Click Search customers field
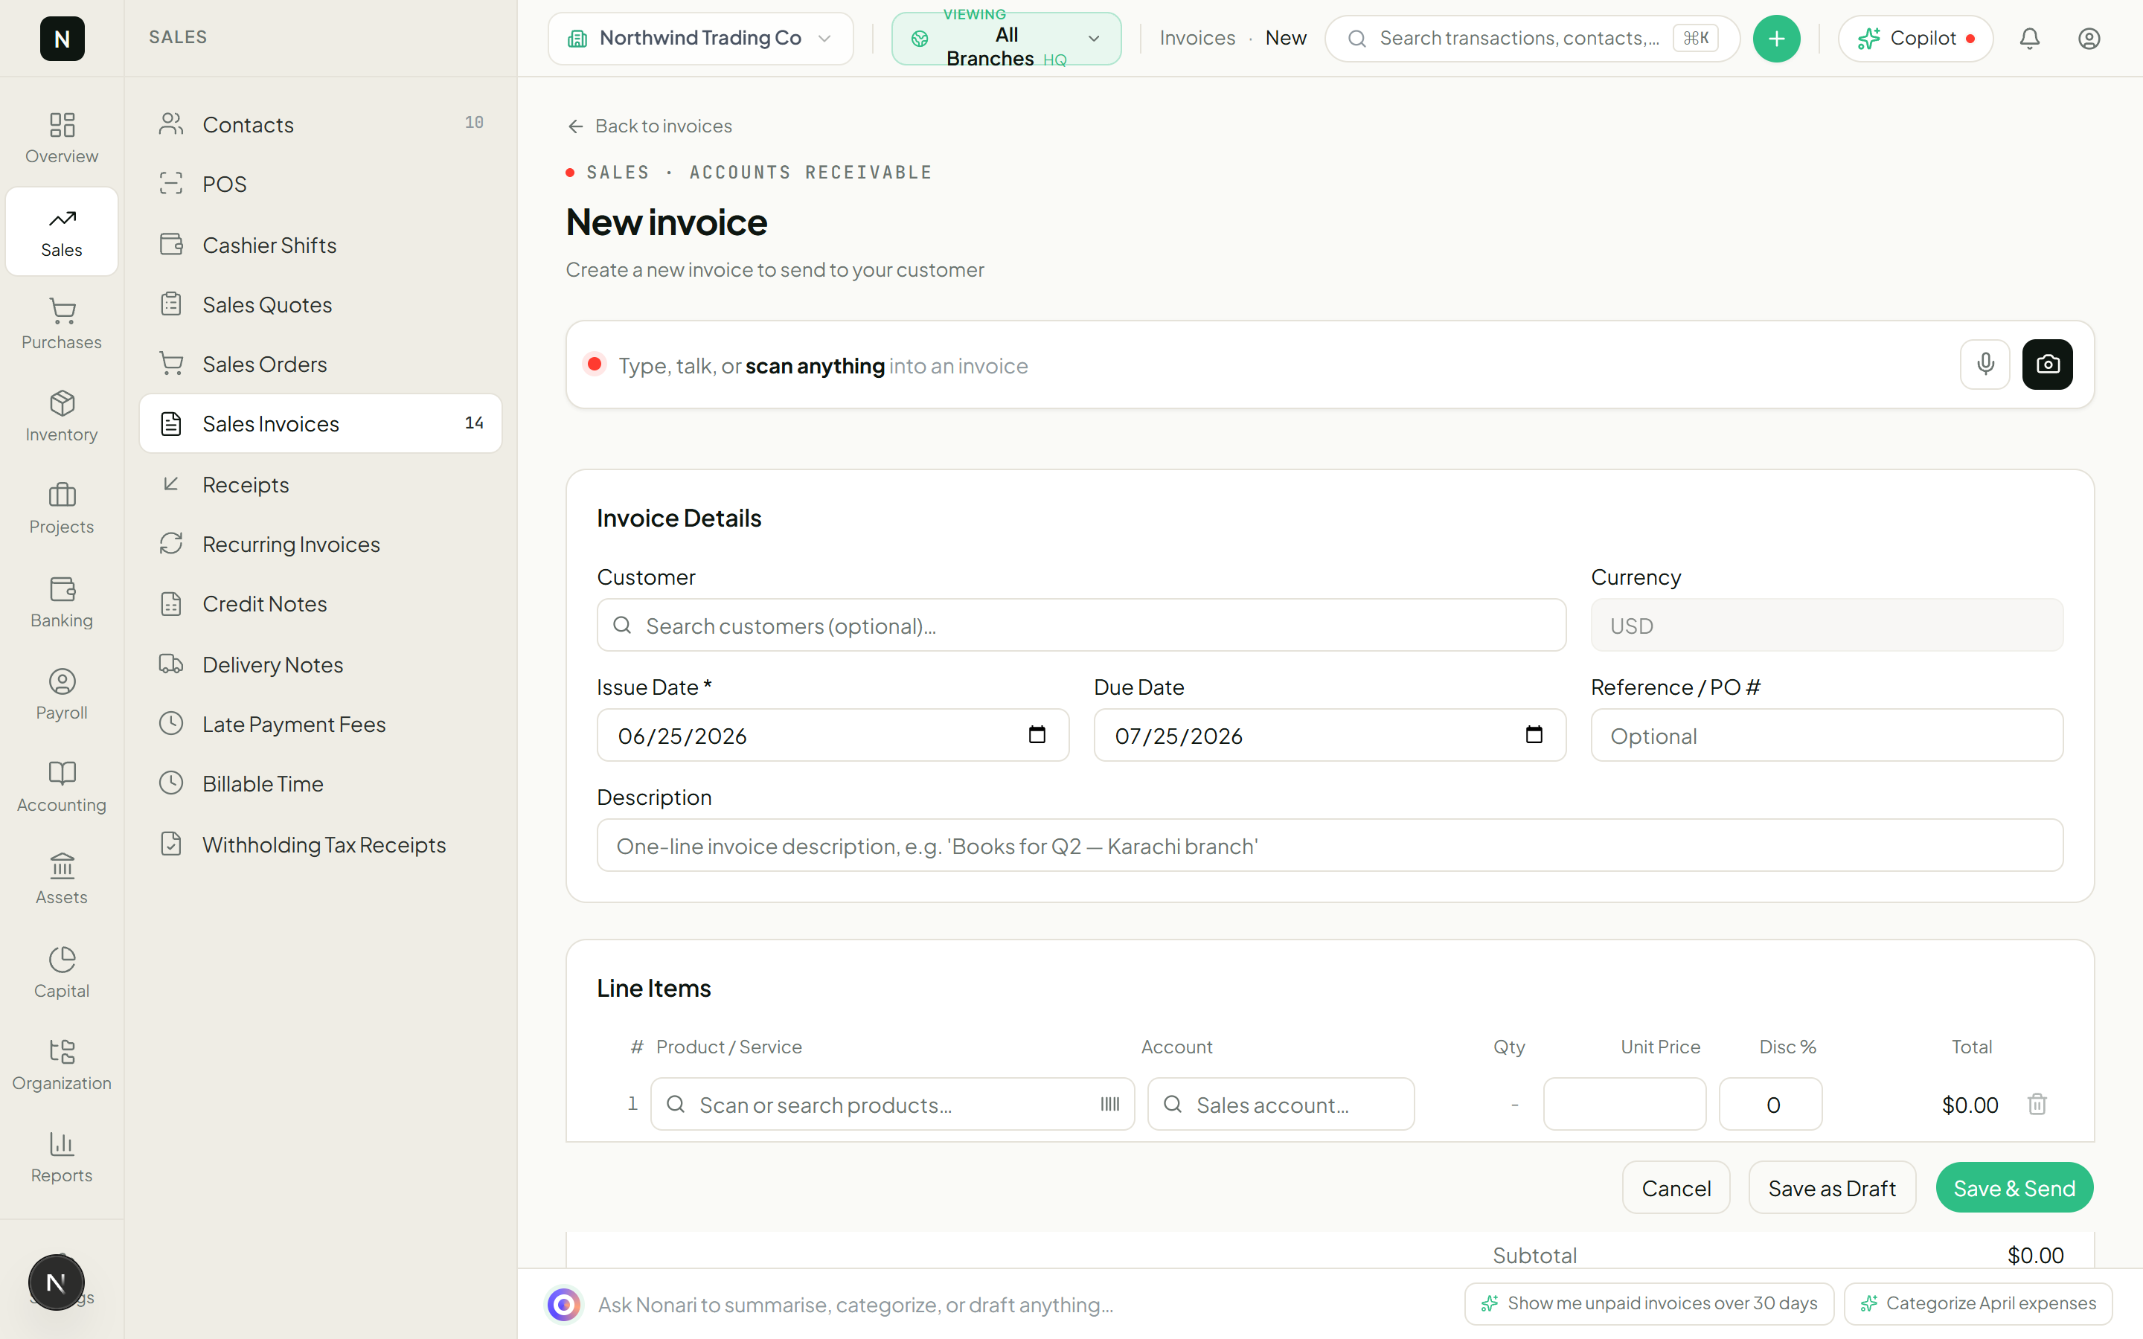This screenshot has height=1339, width=2143. [1081, 625]
